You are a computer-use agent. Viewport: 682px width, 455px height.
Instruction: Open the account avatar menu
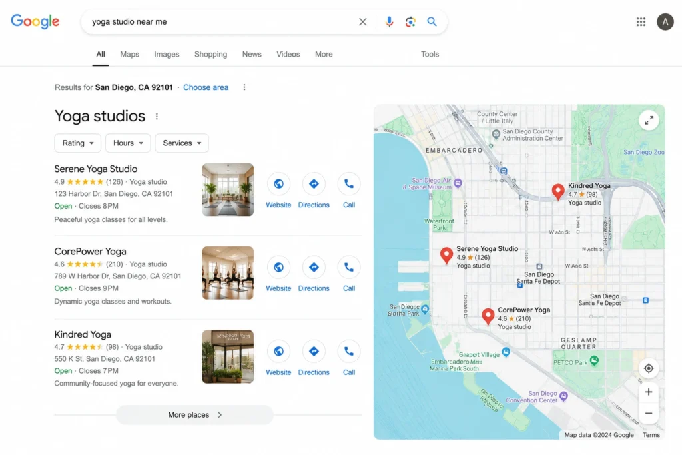tap(665, 22)
